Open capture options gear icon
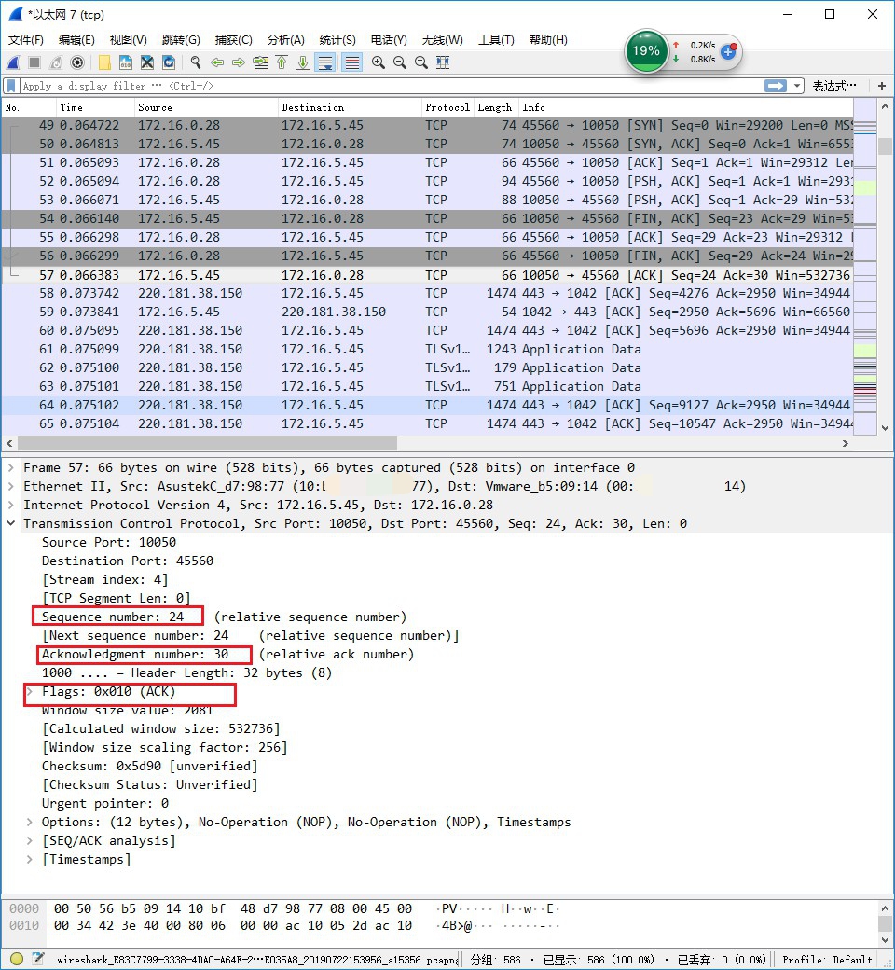Screen dimensions: 895x970 [77, 62]
